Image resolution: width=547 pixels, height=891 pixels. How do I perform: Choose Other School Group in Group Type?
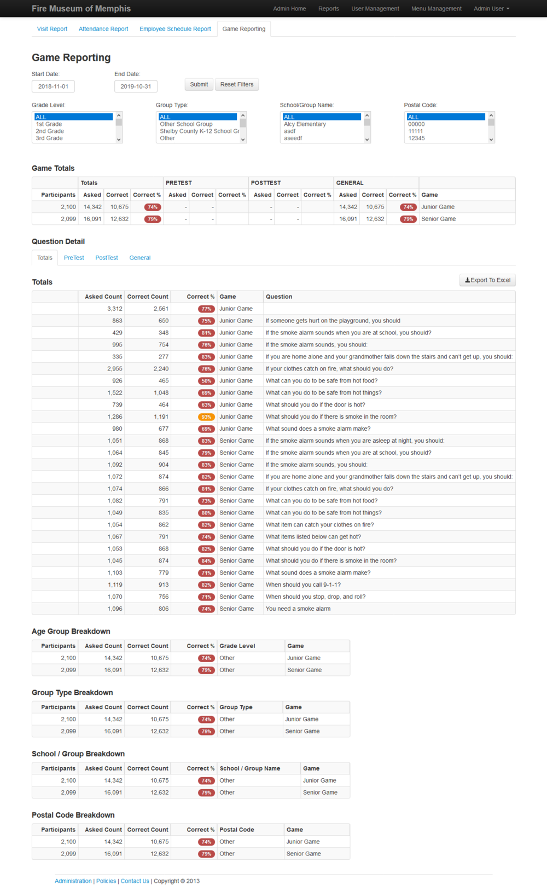point(197,124)
